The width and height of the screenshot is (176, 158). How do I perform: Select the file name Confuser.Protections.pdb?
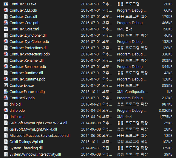[30, 54]
